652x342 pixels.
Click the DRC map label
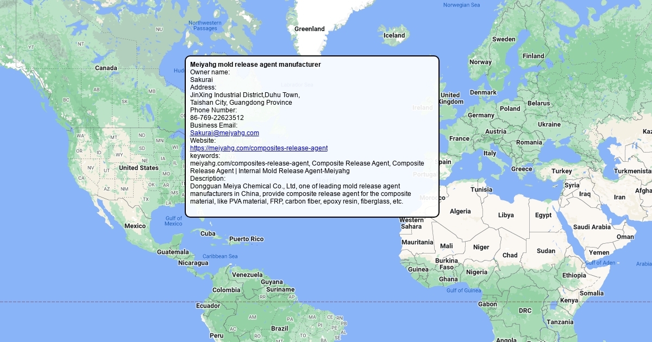pos(525,311)
